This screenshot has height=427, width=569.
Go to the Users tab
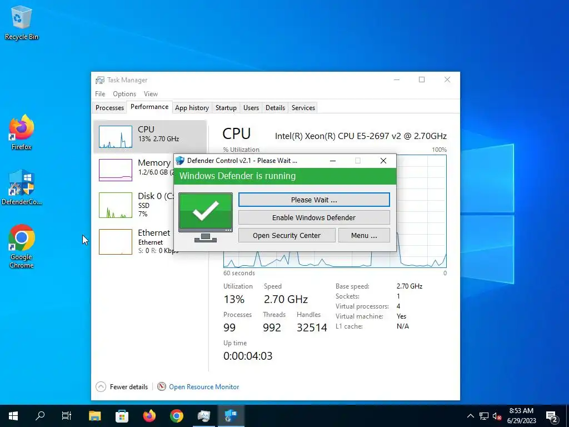(251, 107)
